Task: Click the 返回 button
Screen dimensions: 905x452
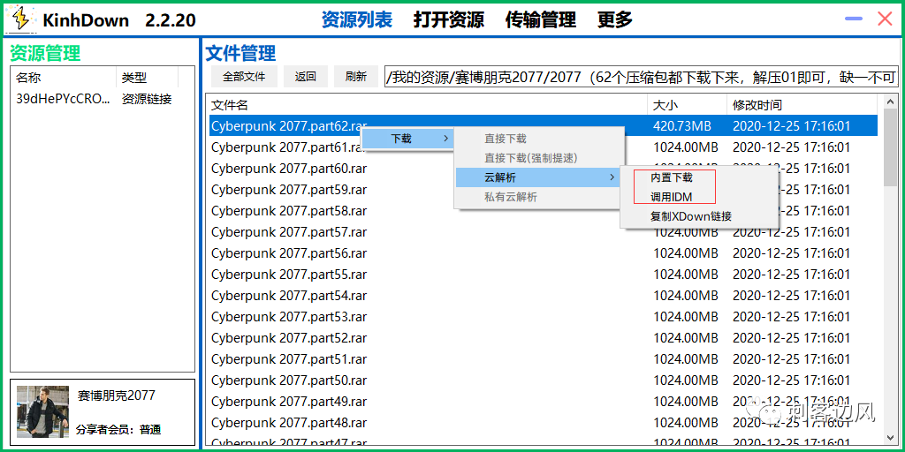Action: (x=305, y=76)
